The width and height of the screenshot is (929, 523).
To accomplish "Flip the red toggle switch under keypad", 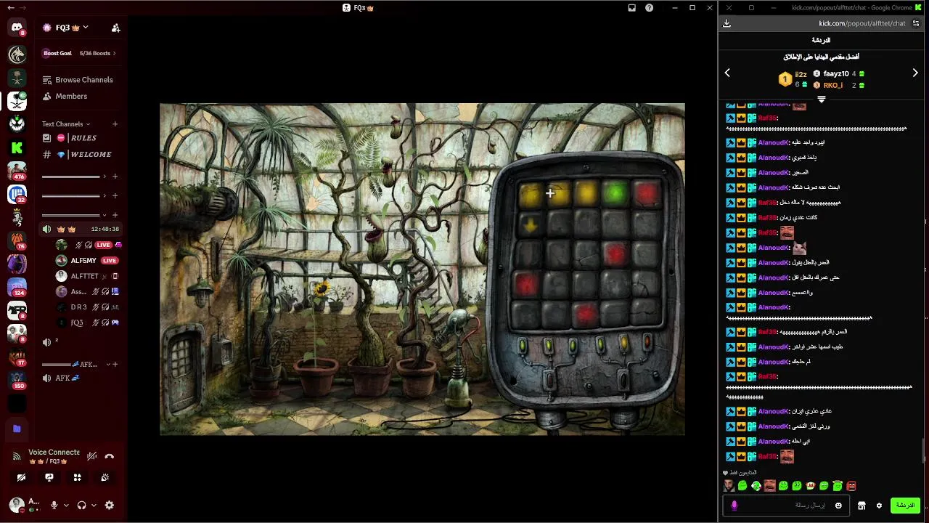I will (647, 341).
